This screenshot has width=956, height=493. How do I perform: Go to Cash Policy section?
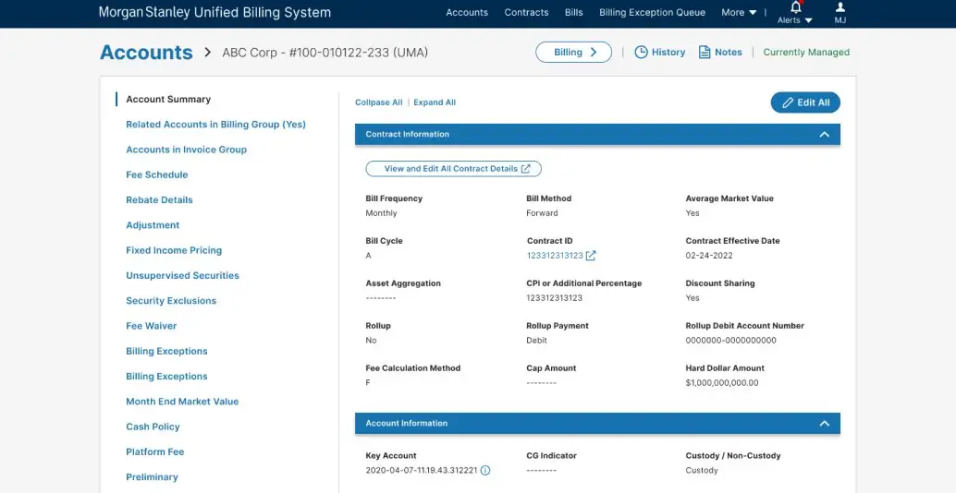(x=153, y=427)
